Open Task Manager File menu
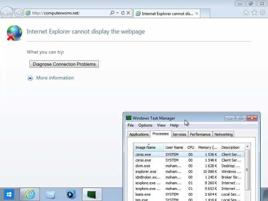 (x=131, y=125)
